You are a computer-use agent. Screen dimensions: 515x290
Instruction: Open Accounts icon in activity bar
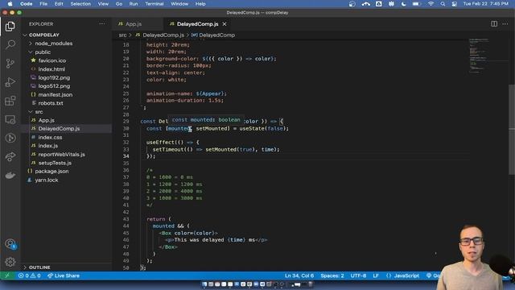click(x=10, y=243)
